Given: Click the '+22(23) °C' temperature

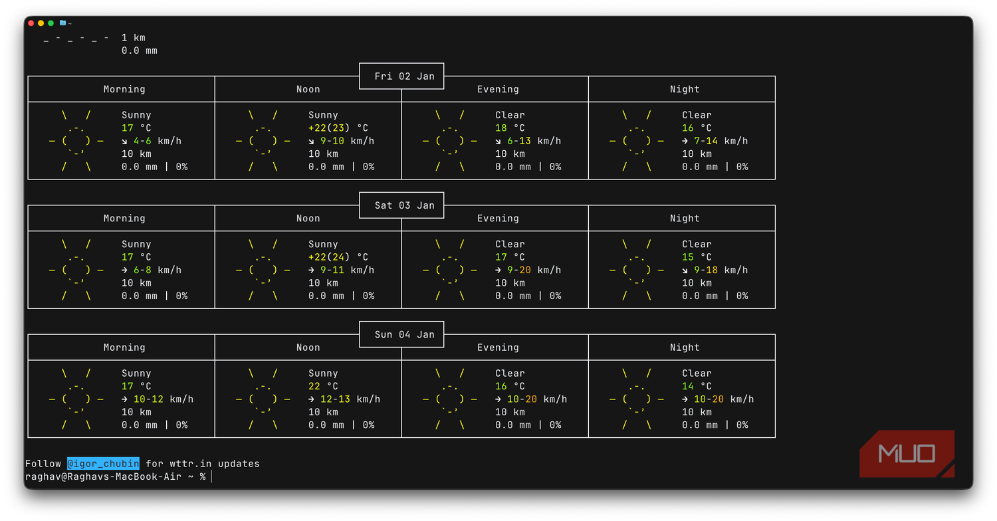Looking at the screenshot, I should (x=338, y=128).
